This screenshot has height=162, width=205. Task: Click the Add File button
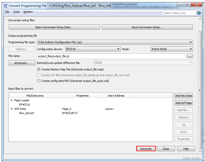[x=184, y=110]
